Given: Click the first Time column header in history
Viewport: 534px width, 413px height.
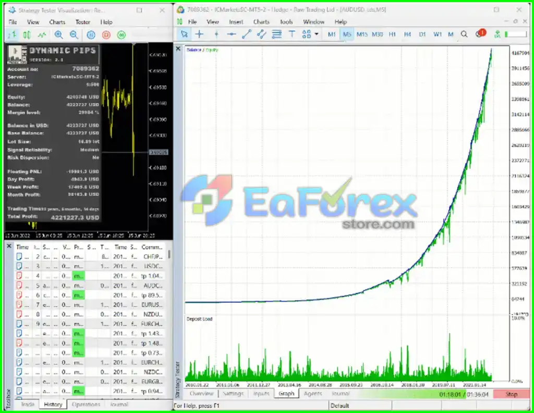Looking at the screenshot, I should (22, 247).
